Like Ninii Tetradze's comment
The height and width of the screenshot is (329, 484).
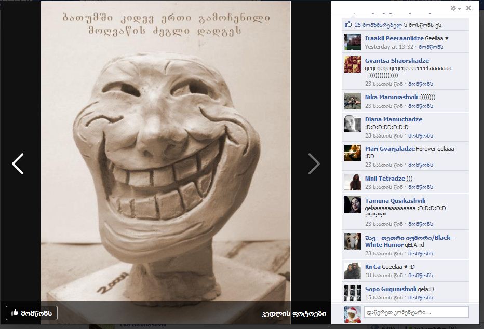pos(421,187)
